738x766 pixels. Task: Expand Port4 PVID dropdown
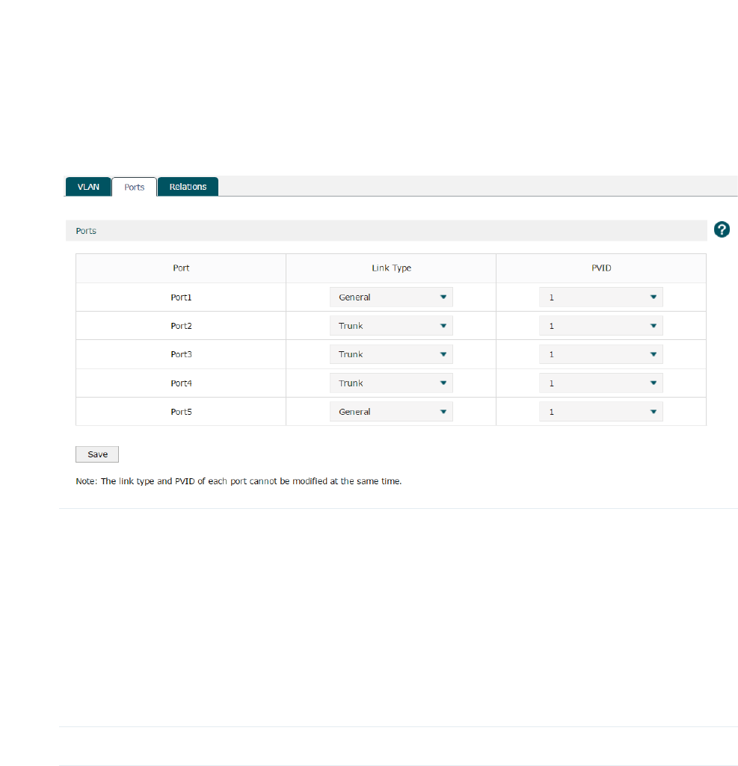pyautogui.click(x=600, y=383)
